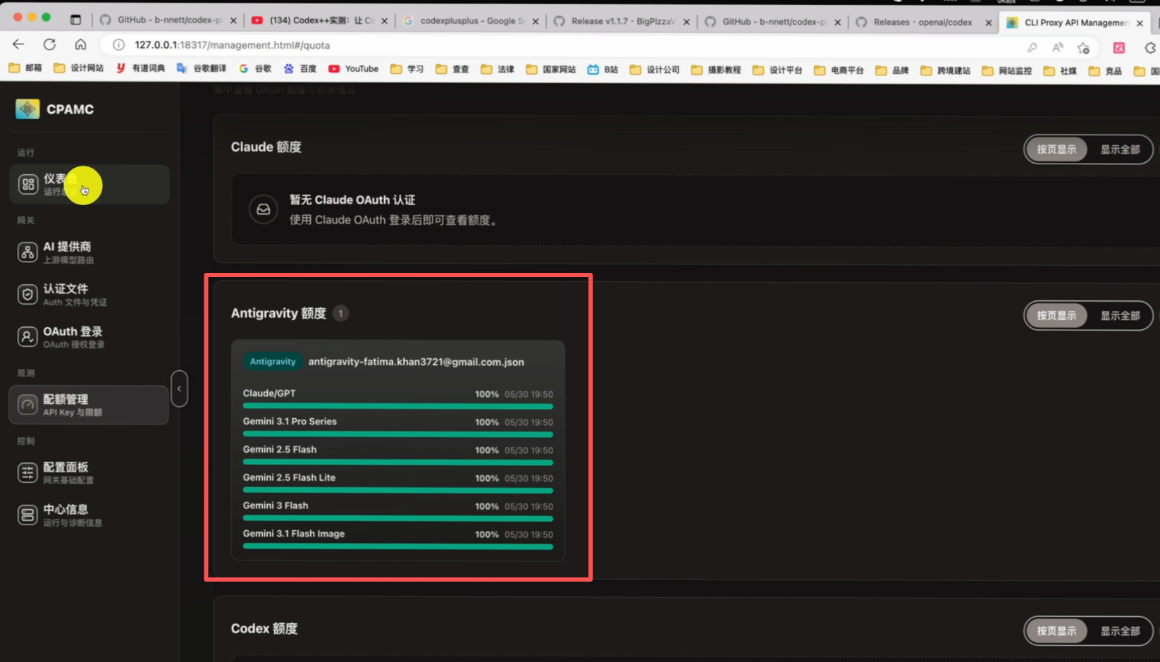This screenshot has width=1160, height=662.
Task: Open the 电商平台 bookmark folder
Action: click(x=839, y=70)
